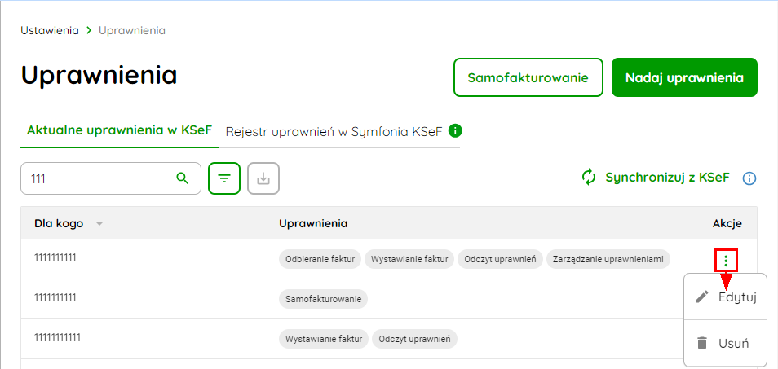Open the filter options icon button

pos(224,178)
